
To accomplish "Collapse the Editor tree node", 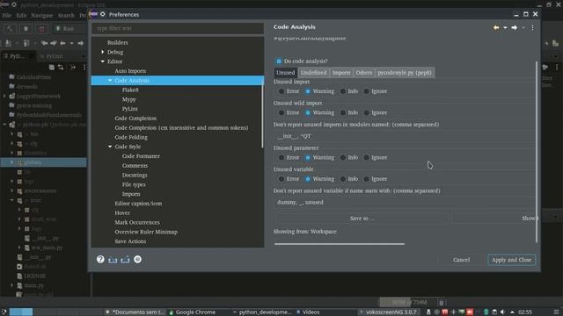I will [x=103, y=61].
